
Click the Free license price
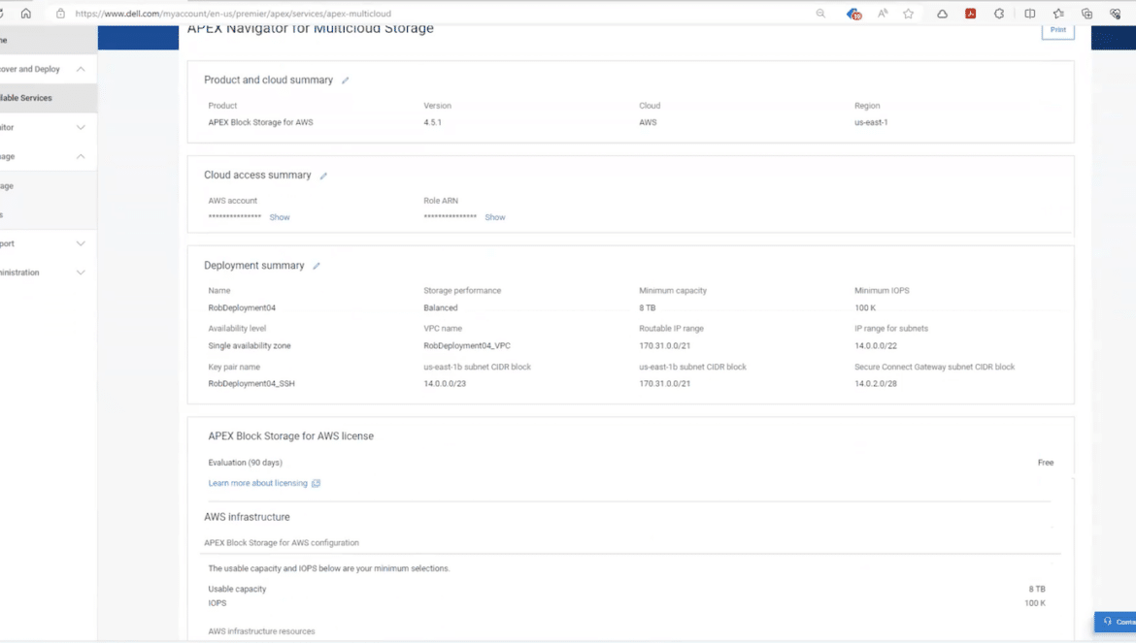pos(1046,463)
